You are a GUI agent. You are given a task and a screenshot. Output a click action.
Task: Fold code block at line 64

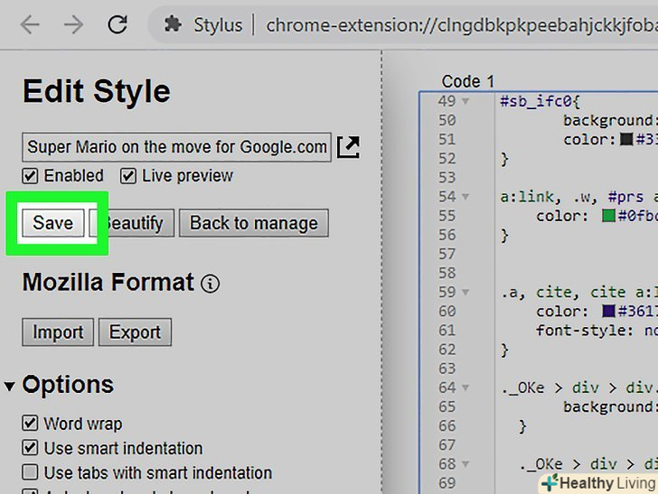tap(466, 387)
